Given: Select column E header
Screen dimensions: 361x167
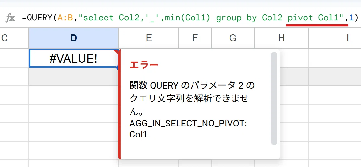Looking at the screenshot, I should pyautogui.click(x=149, y=38).
